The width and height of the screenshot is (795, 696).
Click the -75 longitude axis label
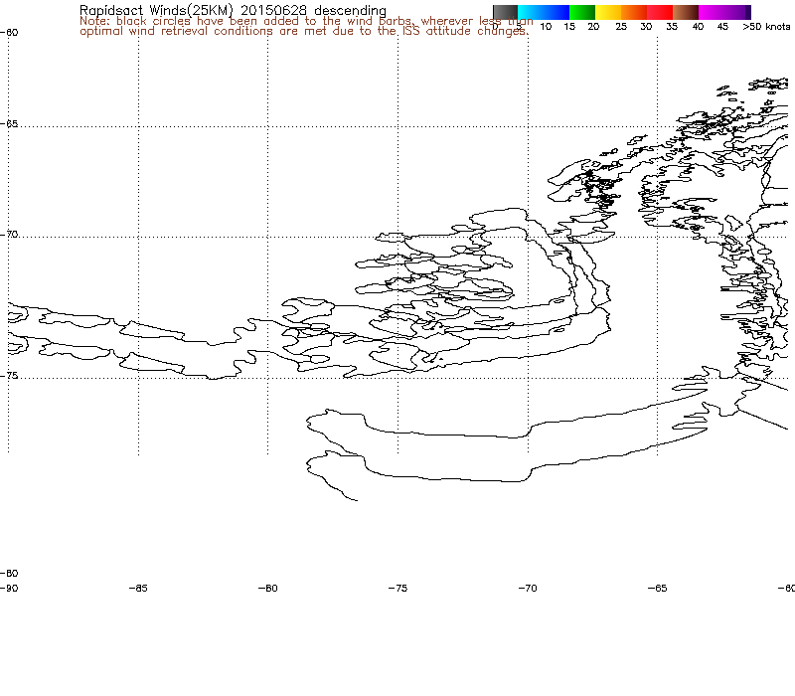point(398,589)
